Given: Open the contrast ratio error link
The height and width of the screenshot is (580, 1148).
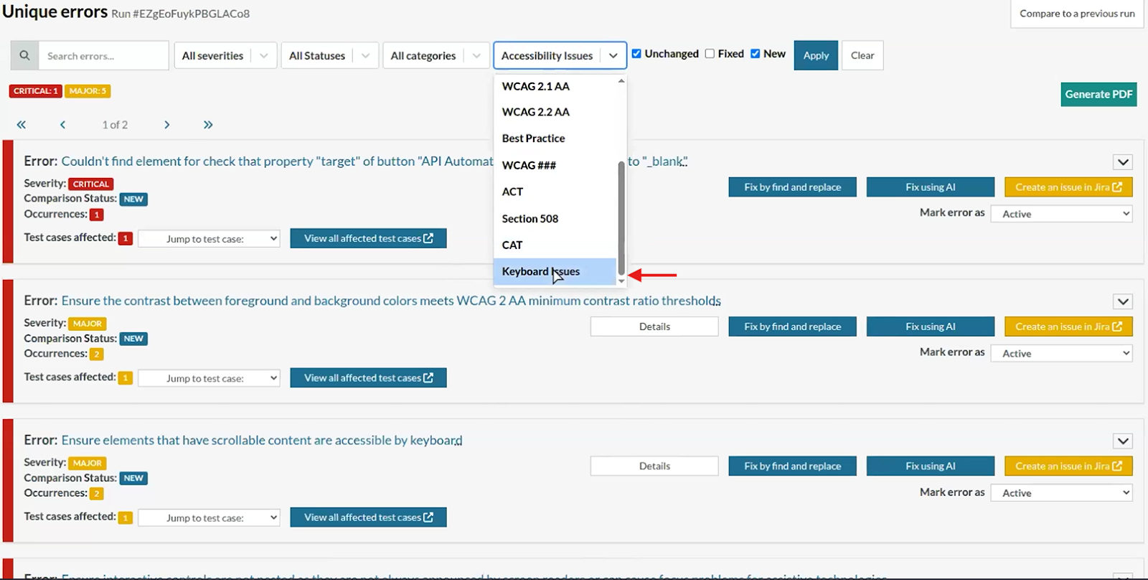Looking at the screenshot, I should (391, 301).
